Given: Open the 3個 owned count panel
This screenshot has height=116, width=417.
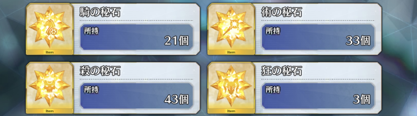Looking at the screenshot, I should (x=318, y=96).
